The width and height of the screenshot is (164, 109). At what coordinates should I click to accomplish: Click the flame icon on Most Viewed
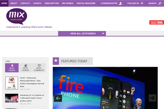pos(12,65)
